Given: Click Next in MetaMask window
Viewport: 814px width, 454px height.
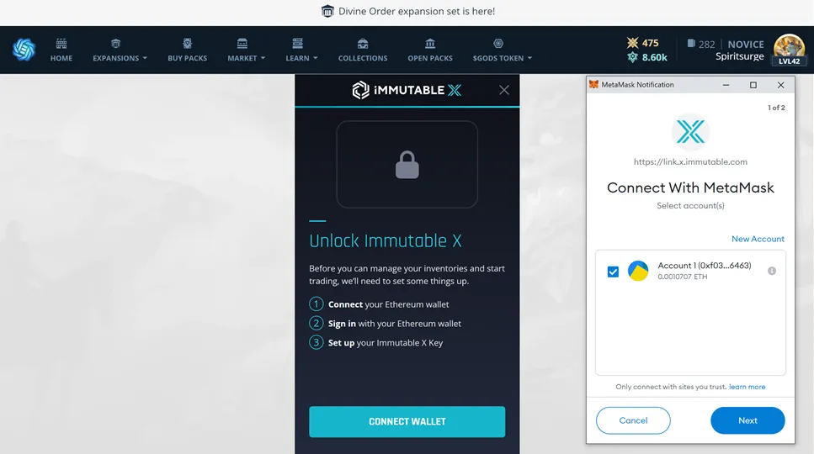Looking at the screenshot, I should coord(747,420).
